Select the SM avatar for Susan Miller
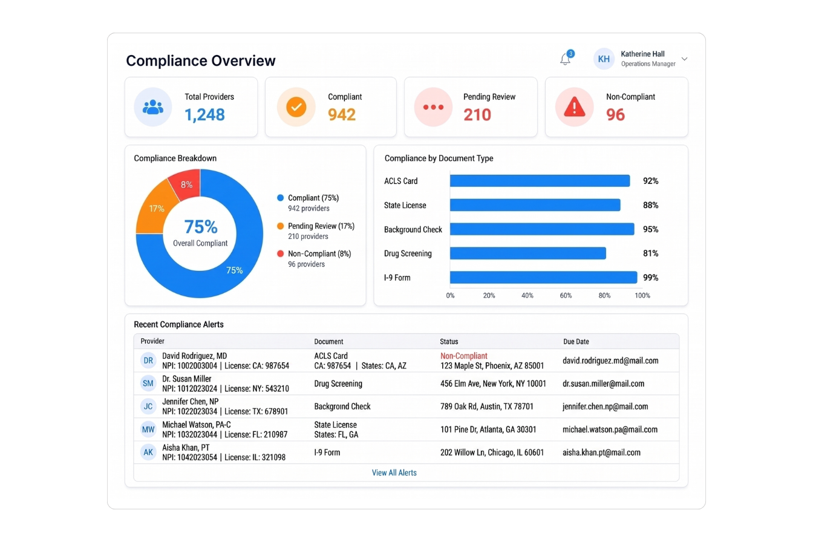 click(148, 383)
